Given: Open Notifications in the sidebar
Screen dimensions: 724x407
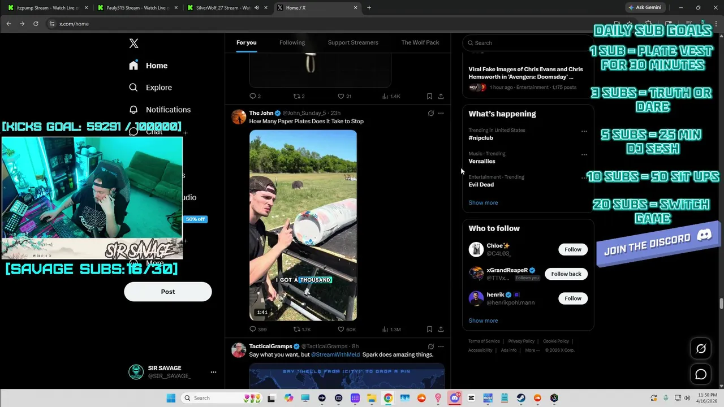Looking at the screenshot, I should click(x=160, y=110).
